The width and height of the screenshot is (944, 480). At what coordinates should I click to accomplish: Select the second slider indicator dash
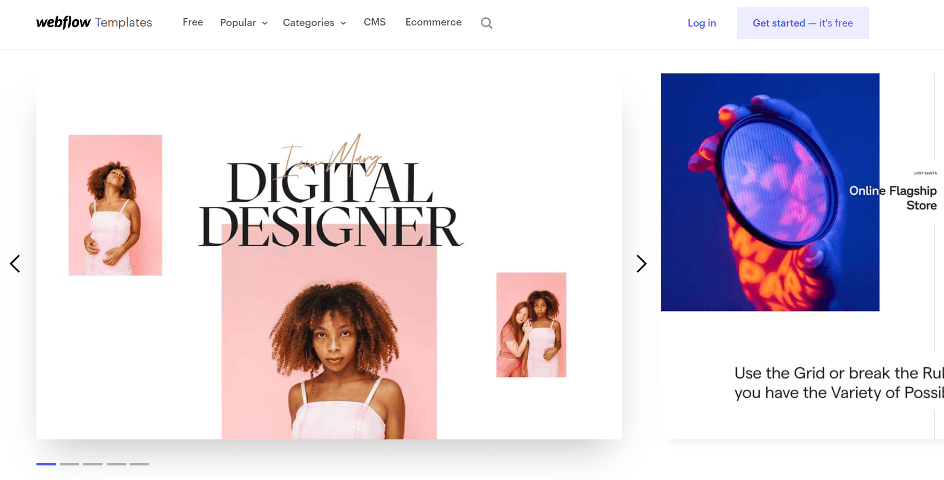tap(69, 464)
